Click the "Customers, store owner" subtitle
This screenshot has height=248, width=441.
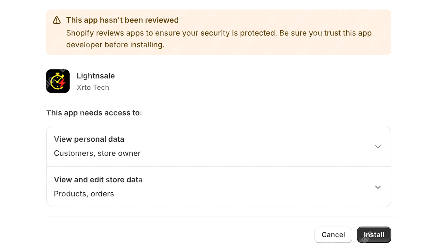click(97, 153)
